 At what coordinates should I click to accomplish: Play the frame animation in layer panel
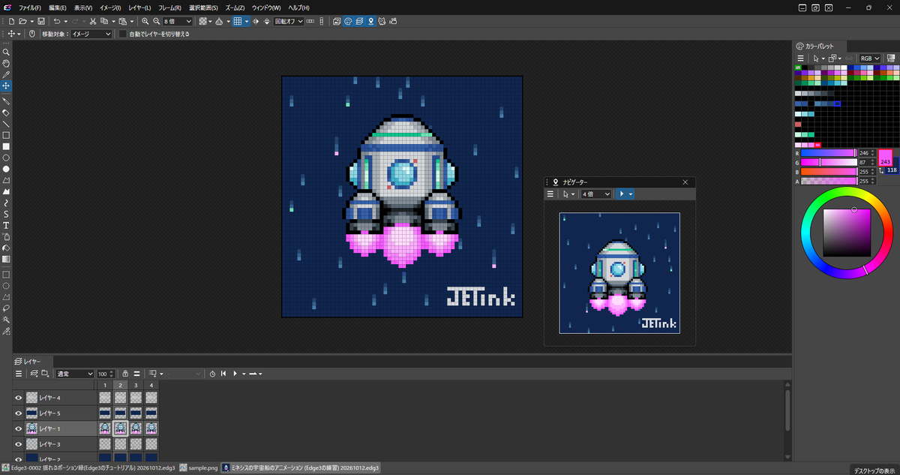tap(235, 374)
